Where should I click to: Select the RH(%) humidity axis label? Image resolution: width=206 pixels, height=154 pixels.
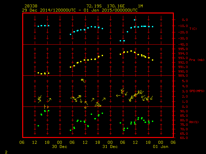tap(193, 122)
